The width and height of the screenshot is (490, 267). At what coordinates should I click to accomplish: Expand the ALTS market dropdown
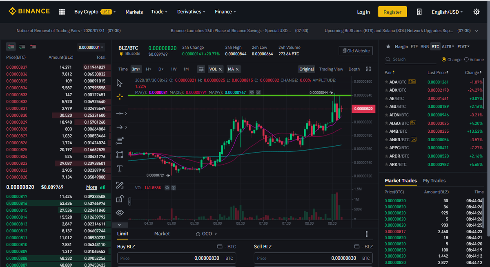pos(448,47)
